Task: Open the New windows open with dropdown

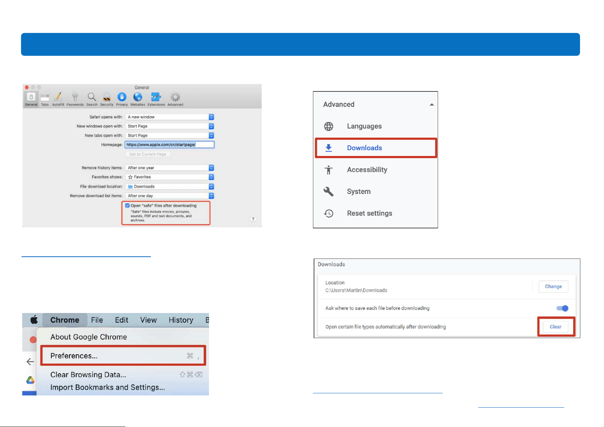Action: 170,126
